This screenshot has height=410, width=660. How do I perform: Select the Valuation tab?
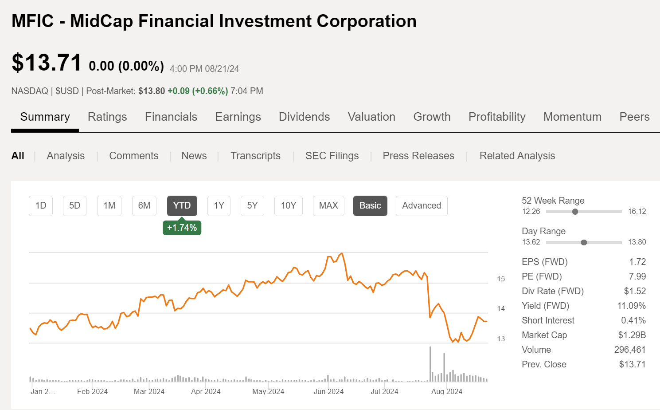(x=371, y=117)
